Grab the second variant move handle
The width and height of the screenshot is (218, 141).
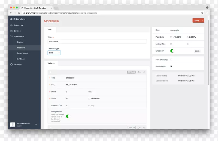pos(144,127)
